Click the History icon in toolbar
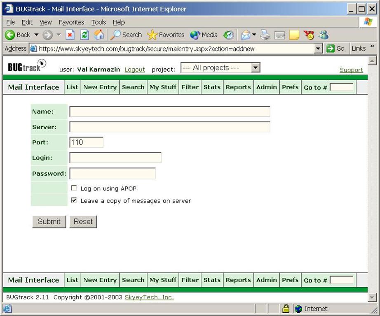 tap(229, 35)
